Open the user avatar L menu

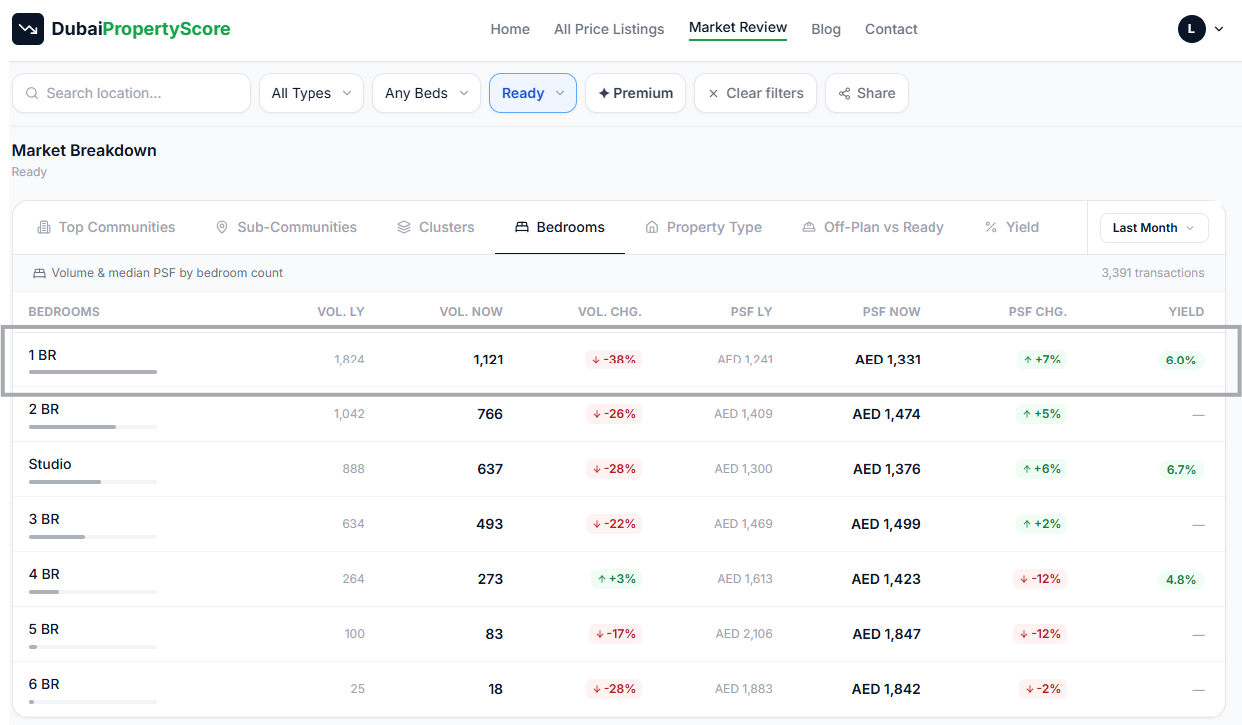coord(1201,29)
